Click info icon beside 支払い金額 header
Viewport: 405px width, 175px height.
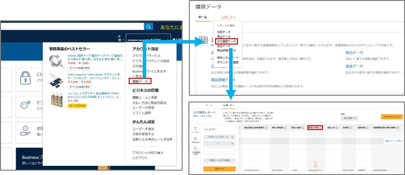pyautogui.click(x=303, y=128)
